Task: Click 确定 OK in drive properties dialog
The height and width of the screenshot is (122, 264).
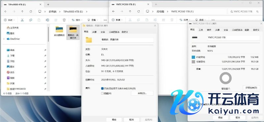Action: click(x=220, y=117)
